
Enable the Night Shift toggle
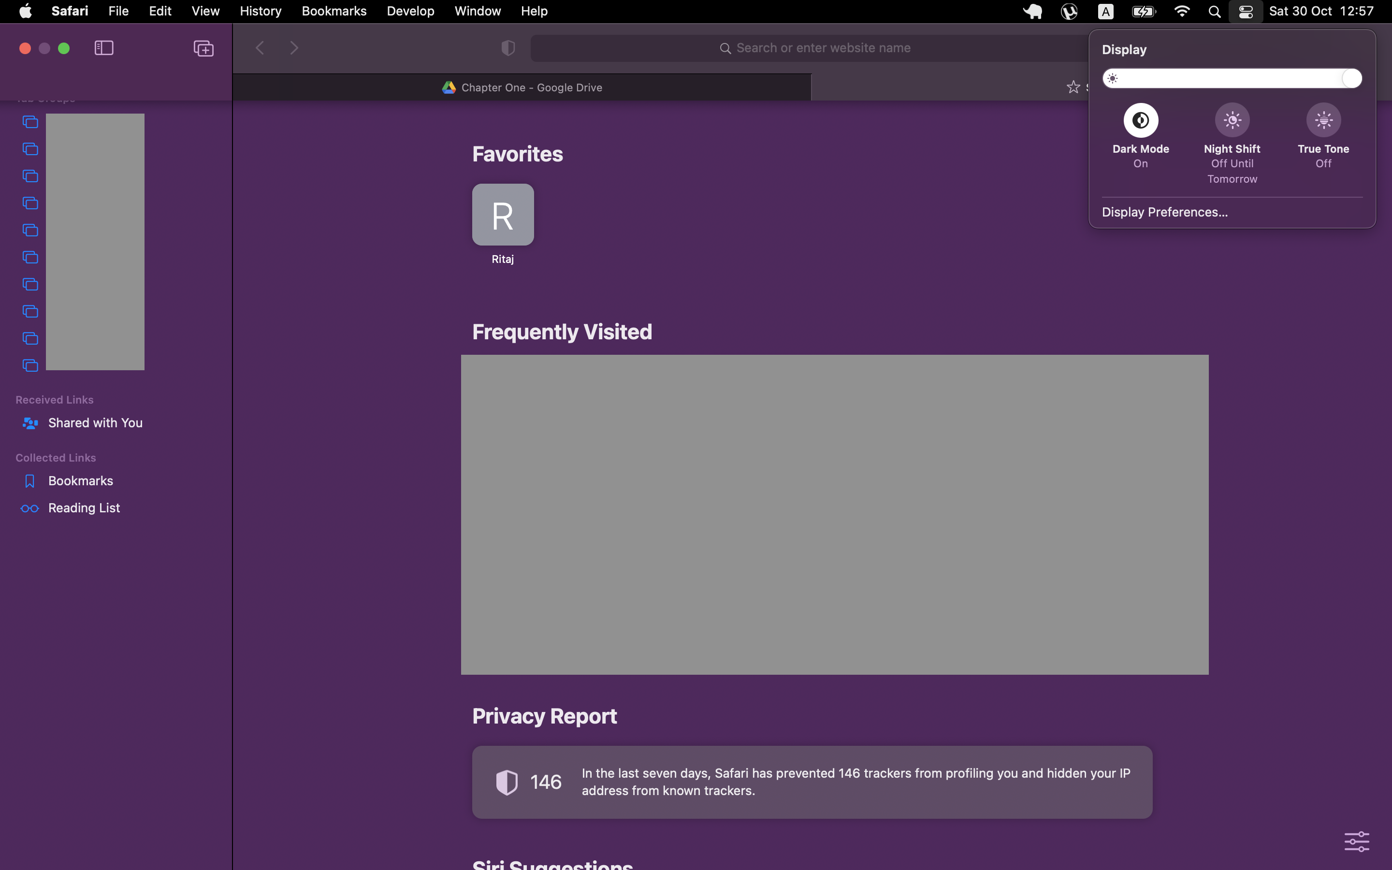pyautogui.click(x=1232, y=120)
